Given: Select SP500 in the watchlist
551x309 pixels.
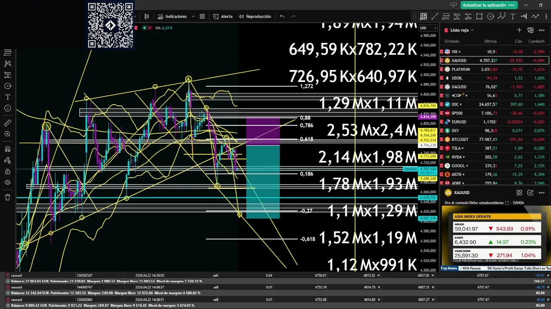Looking at the screenshot, I should 494,113.
